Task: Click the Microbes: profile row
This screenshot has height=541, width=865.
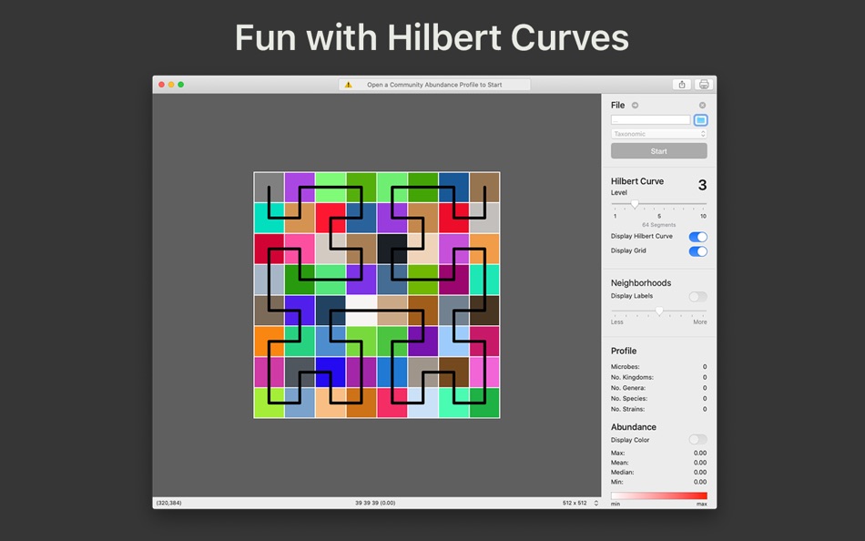Action: 658,366
